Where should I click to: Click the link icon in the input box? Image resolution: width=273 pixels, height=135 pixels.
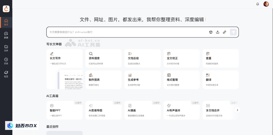pyautogui.click(x=225, y=32)
